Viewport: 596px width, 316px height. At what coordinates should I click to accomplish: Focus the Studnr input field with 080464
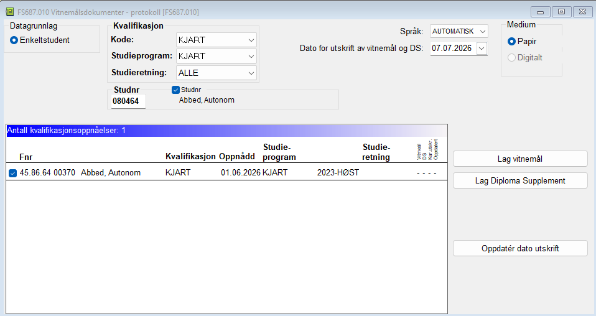click(x=128, y=101)
